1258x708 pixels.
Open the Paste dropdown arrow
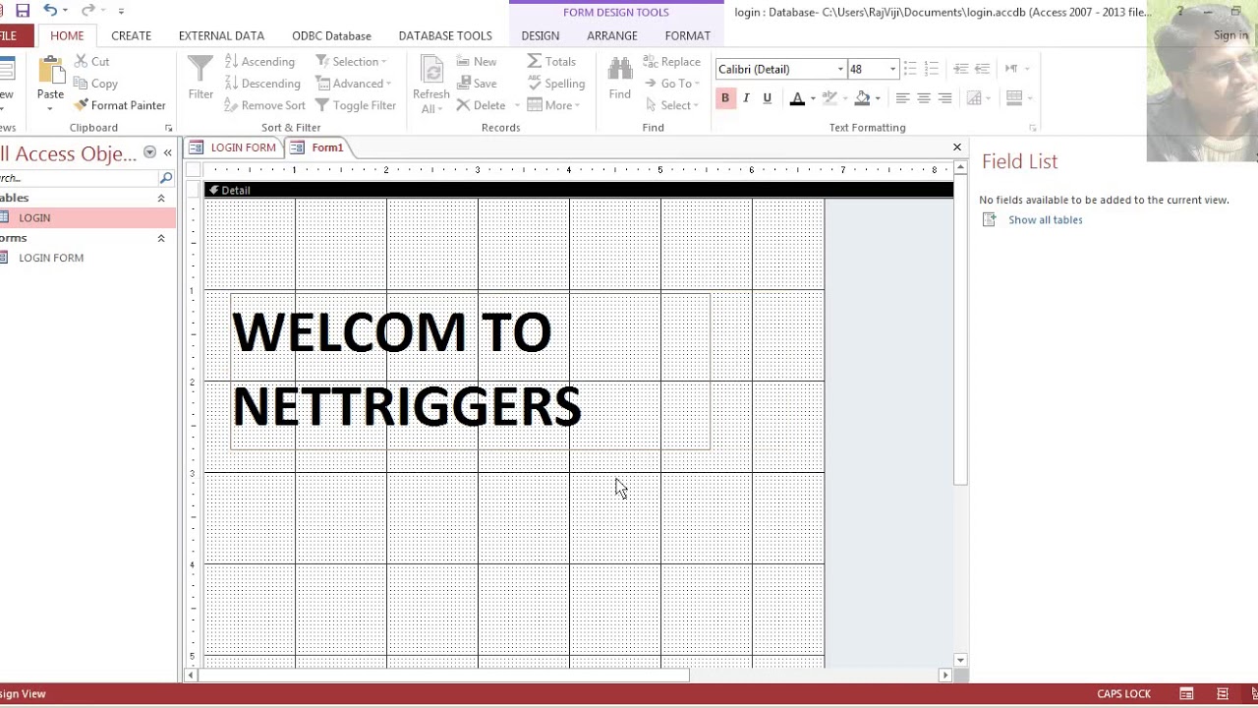50,108
